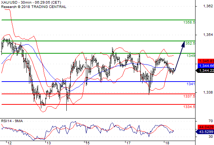Click the RSI 30 level label
Viewport: 214px width, 145px height.
211,137
